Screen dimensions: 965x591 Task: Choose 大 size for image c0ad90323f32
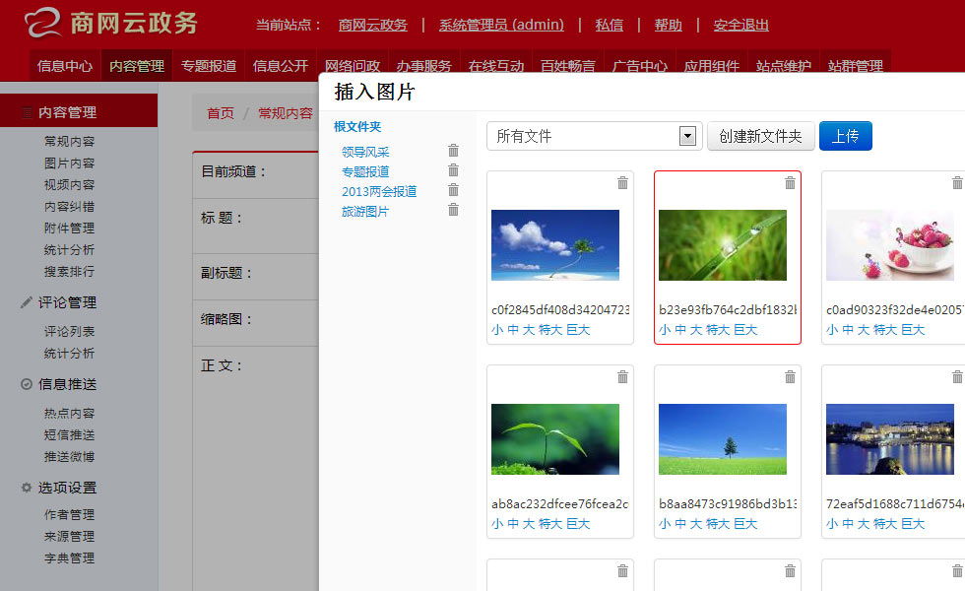[863, 330]
